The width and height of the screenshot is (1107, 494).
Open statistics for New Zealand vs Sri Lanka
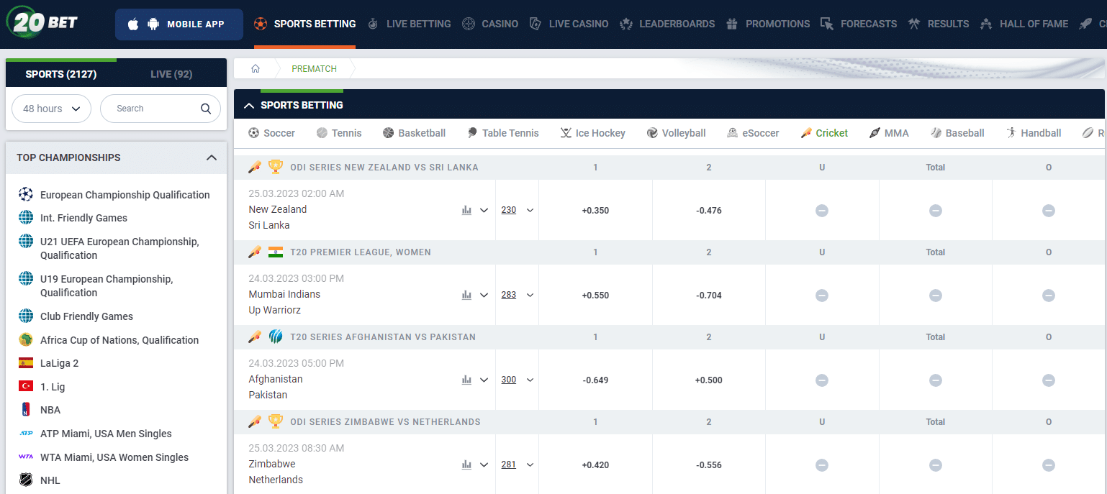(466, 209)
